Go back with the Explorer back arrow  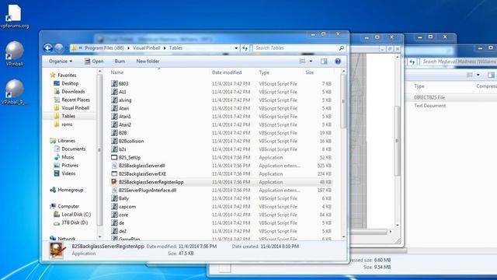[48, 48]
